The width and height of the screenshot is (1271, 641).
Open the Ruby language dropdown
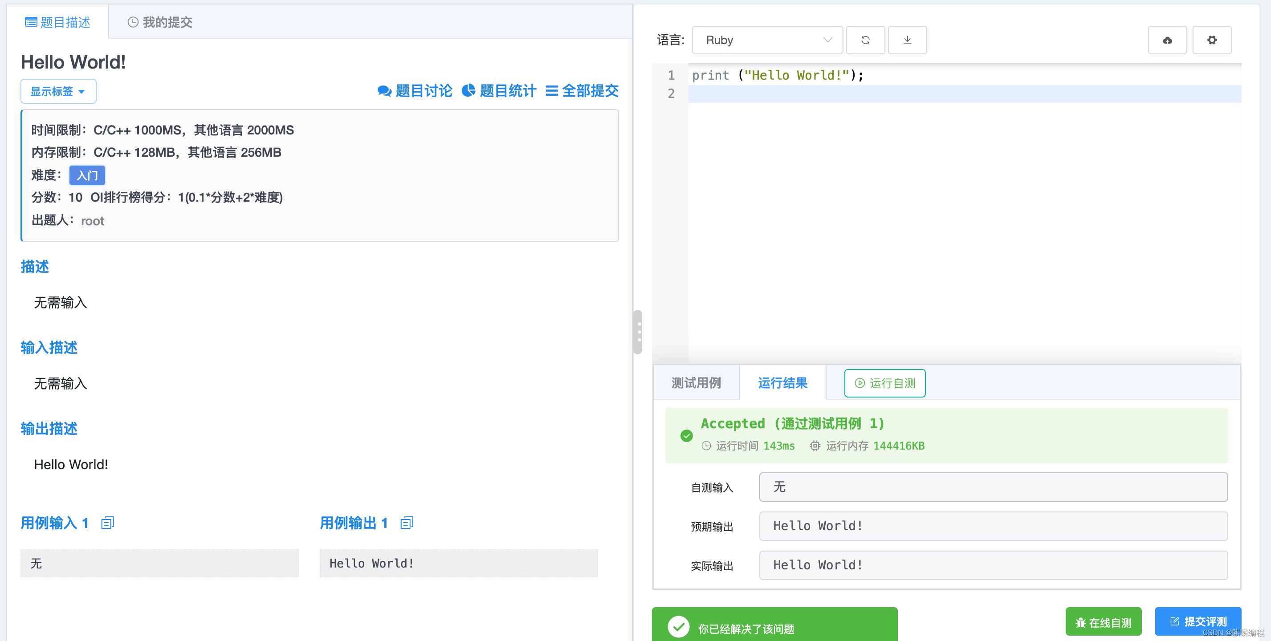click(x=767, y=40)
